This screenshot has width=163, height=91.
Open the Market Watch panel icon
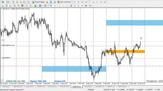13,2
